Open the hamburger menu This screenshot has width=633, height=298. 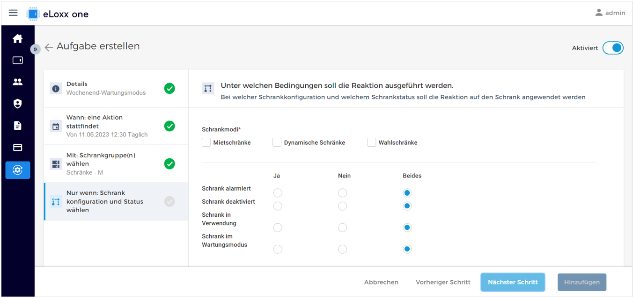(13, 13)
